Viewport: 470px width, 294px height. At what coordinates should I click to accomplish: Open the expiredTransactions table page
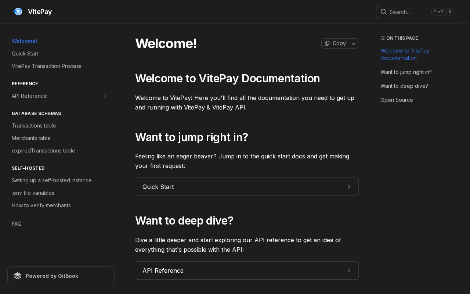[x=43, y=151]
